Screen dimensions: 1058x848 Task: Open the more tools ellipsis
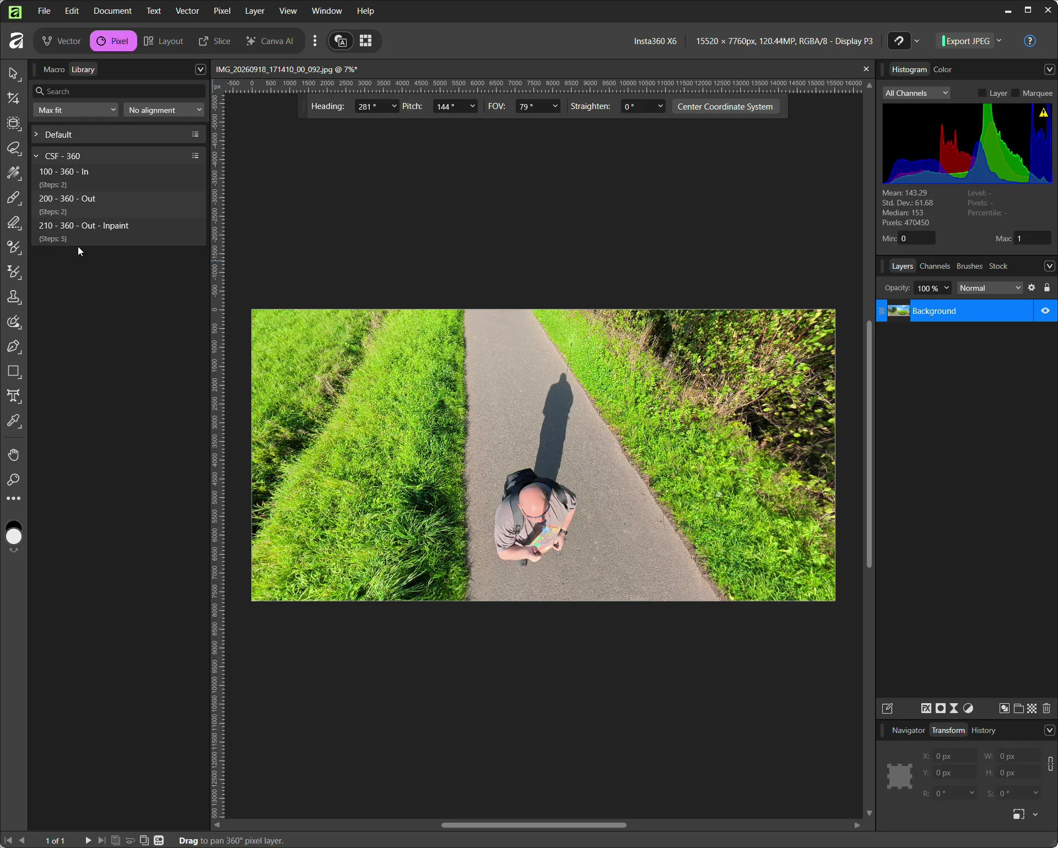(x=14, y=499)
